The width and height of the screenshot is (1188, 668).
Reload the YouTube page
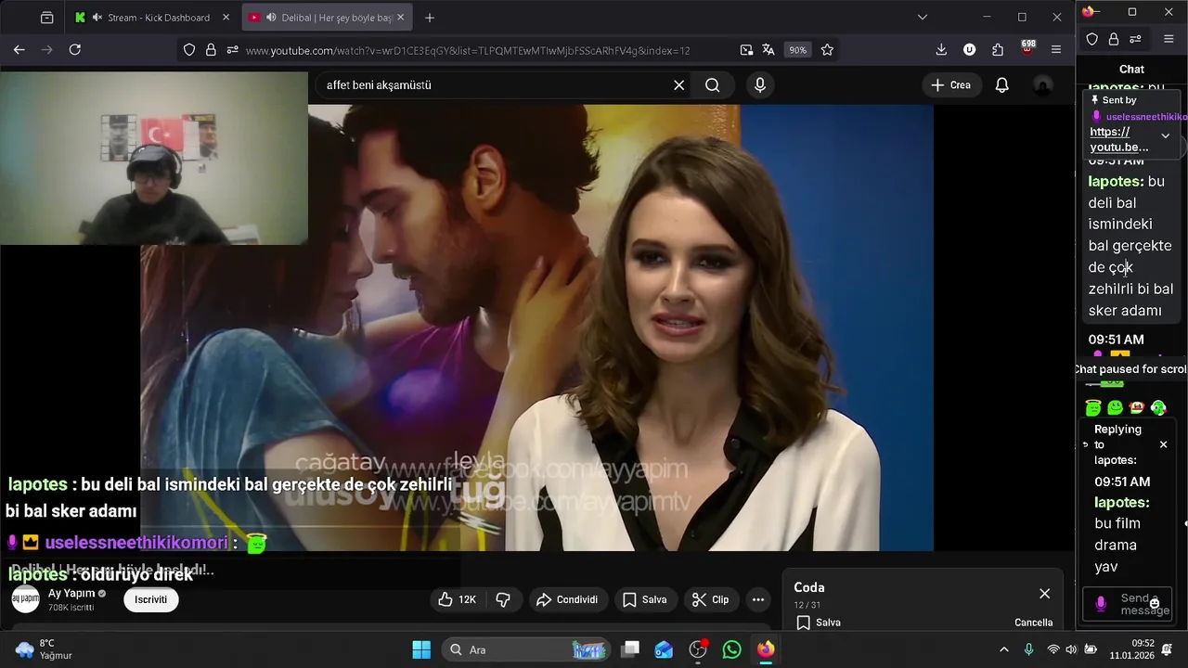point(75,50)
